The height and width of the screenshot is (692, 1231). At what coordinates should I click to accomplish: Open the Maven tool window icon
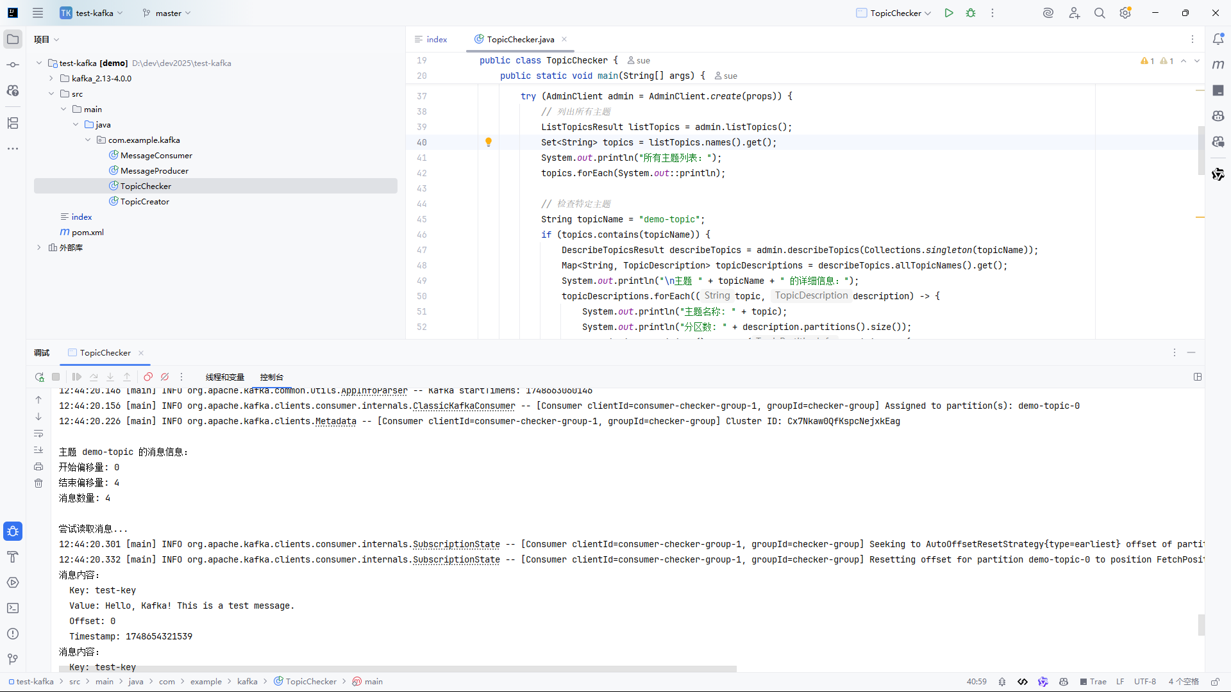point(1218,65)
